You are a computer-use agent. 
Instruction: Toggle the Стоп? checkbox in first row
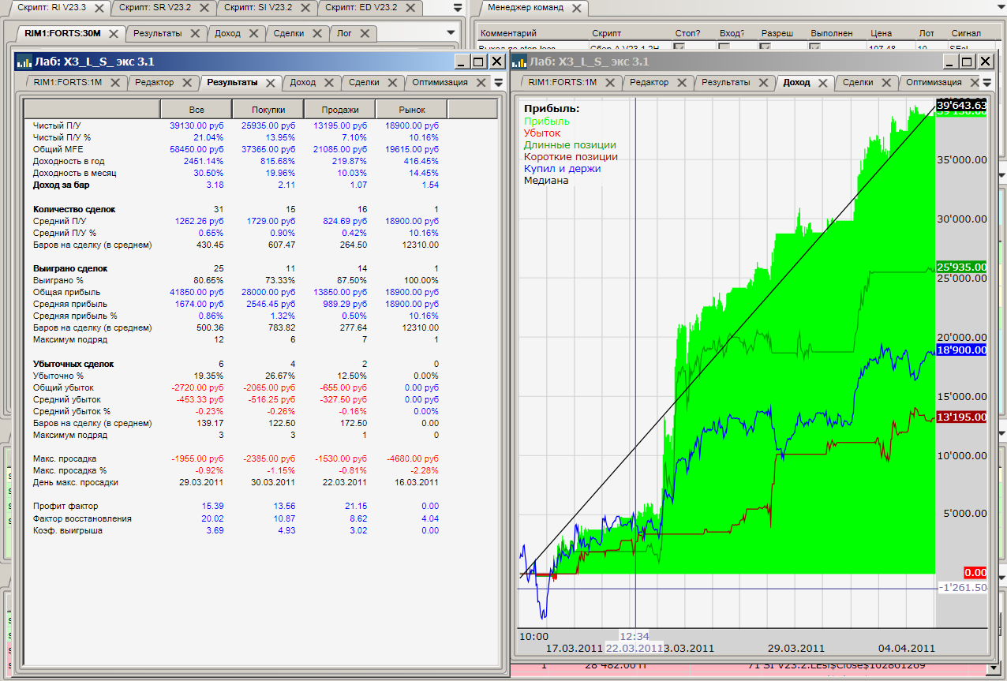(x=678, y=47)
